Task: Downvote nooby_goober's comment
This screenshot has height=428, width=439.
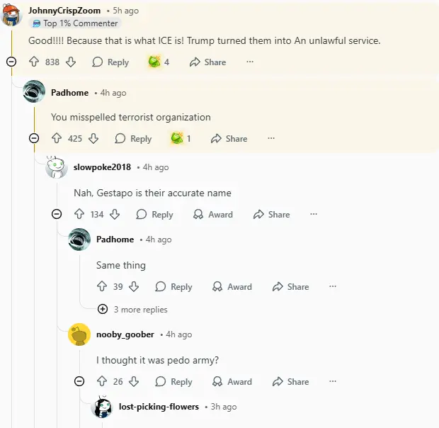Action: click(x=134, y=382)
